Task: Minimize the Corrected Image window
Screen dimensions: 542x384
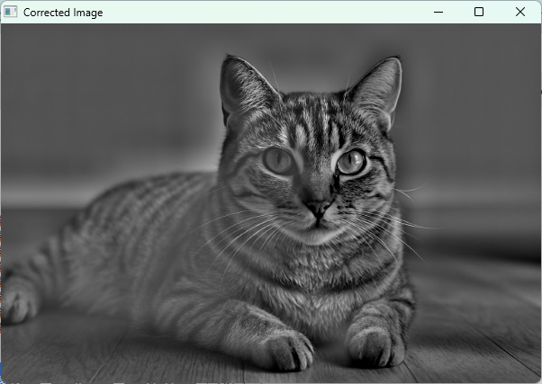Action: pos(438,12)
